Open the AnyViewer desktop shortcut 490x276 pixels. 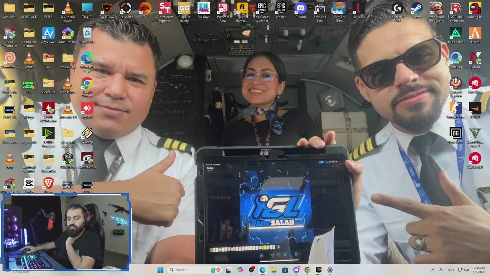[x=49, y=35]
